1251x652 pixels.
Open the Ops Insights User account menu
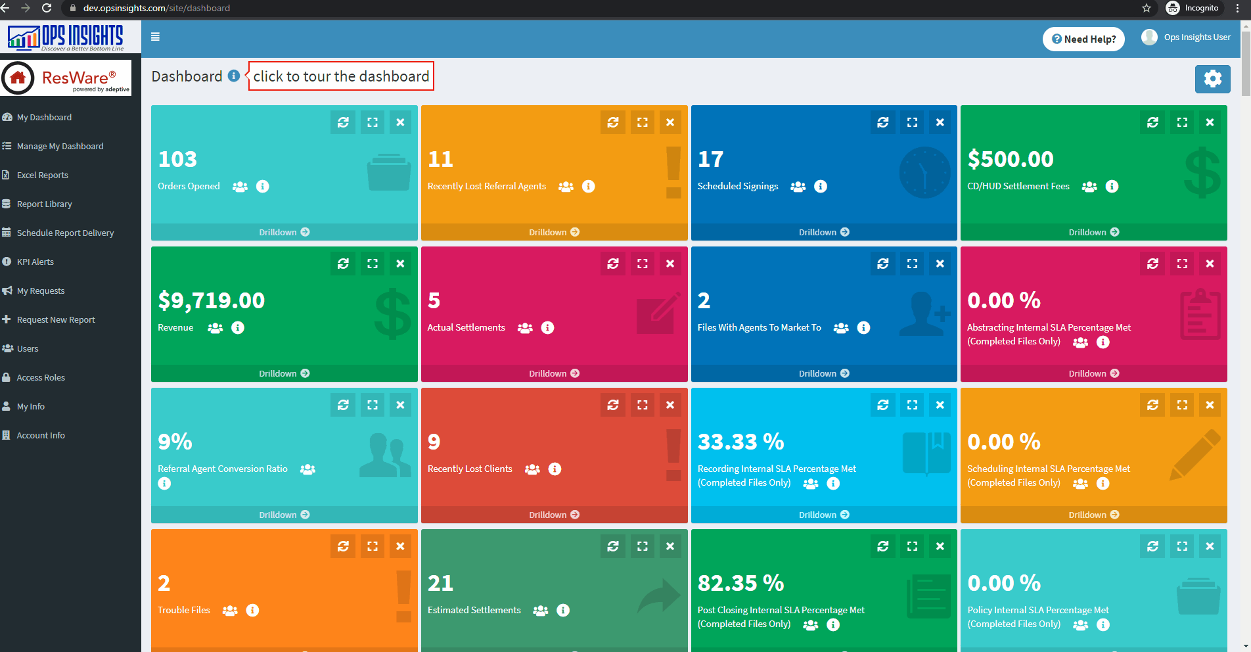[x=1187, y=37]
